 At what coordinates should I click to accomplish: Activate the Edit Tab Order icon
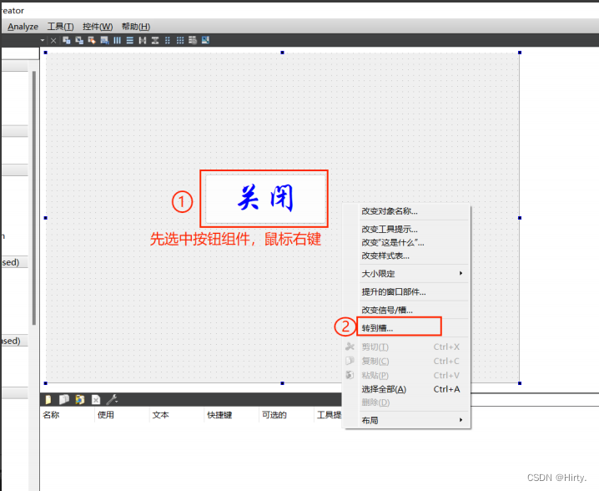104,40
